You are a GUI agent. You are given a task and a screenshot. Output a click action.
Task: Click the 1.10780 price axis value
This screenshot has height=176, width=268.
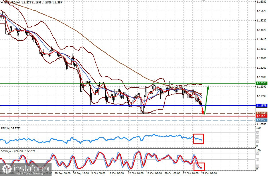[x=262, y=124]
